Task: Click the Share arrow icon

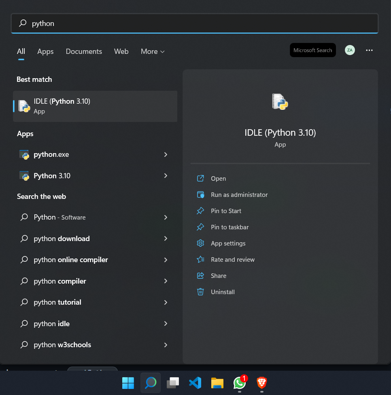Action: [200, 275]
